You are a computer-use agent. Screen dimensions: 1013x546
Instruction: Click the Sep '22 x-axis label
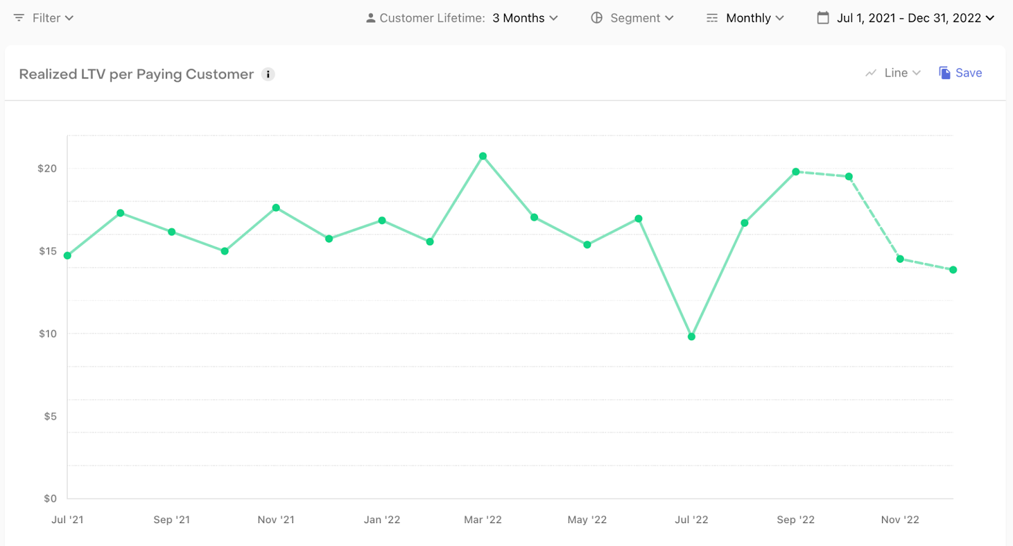796,519
